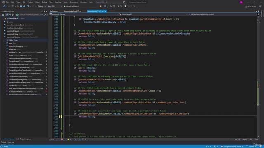Screen dimensions: 264x148
Task: Open the Extensions menu
Action: coord(74,2)
